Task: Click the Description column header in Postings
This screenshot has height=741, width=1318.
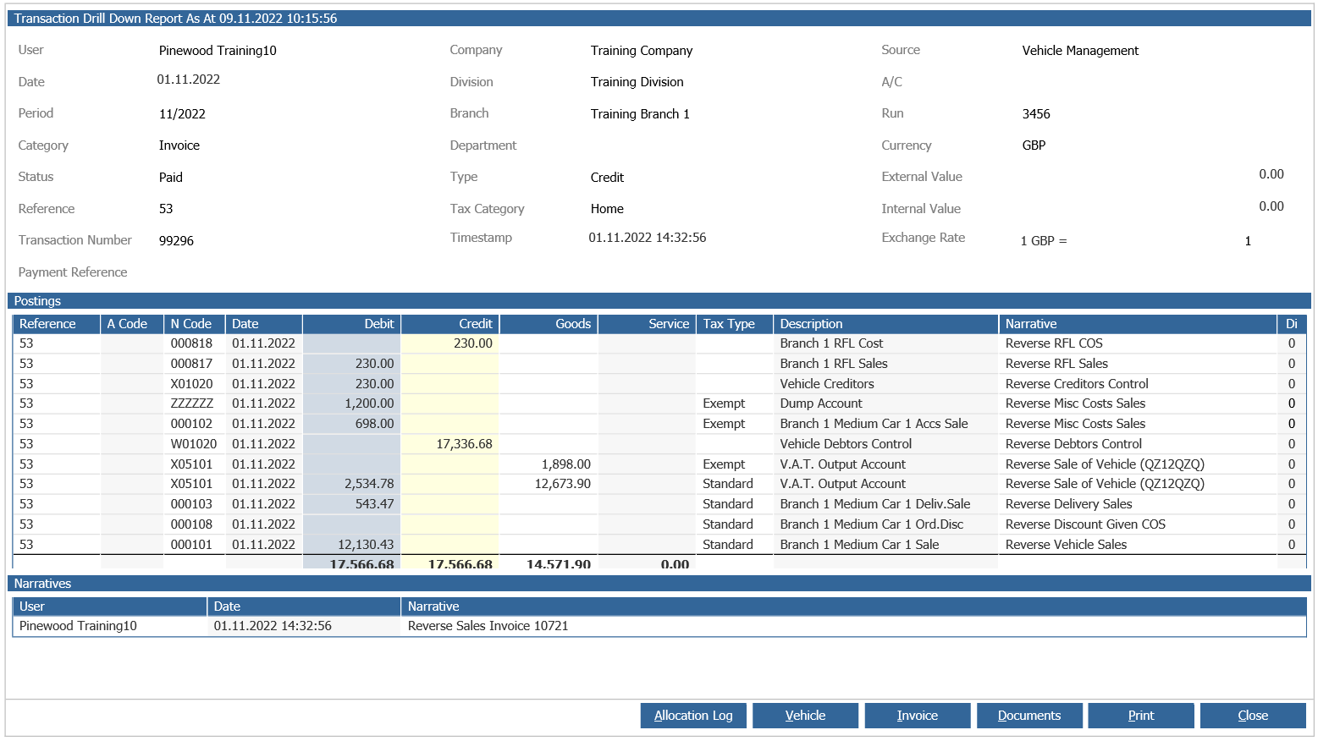Action: click(x=885, y=324)
